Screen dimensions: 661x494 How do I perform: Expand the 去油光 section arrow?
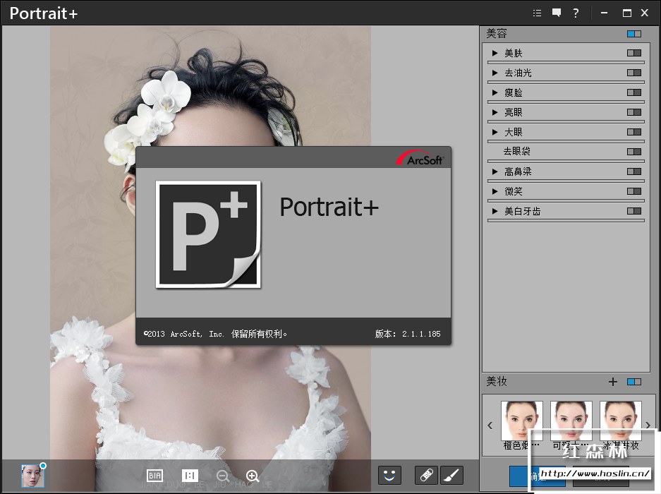pos(495,73)
